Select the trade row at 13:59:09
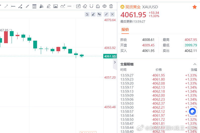The height and width of the screenshot is (133, 200). point(159,95)
